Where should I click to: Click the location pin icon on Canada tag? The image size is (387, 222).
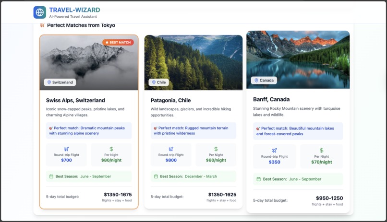pyautogui.click(x=256, y=81)
